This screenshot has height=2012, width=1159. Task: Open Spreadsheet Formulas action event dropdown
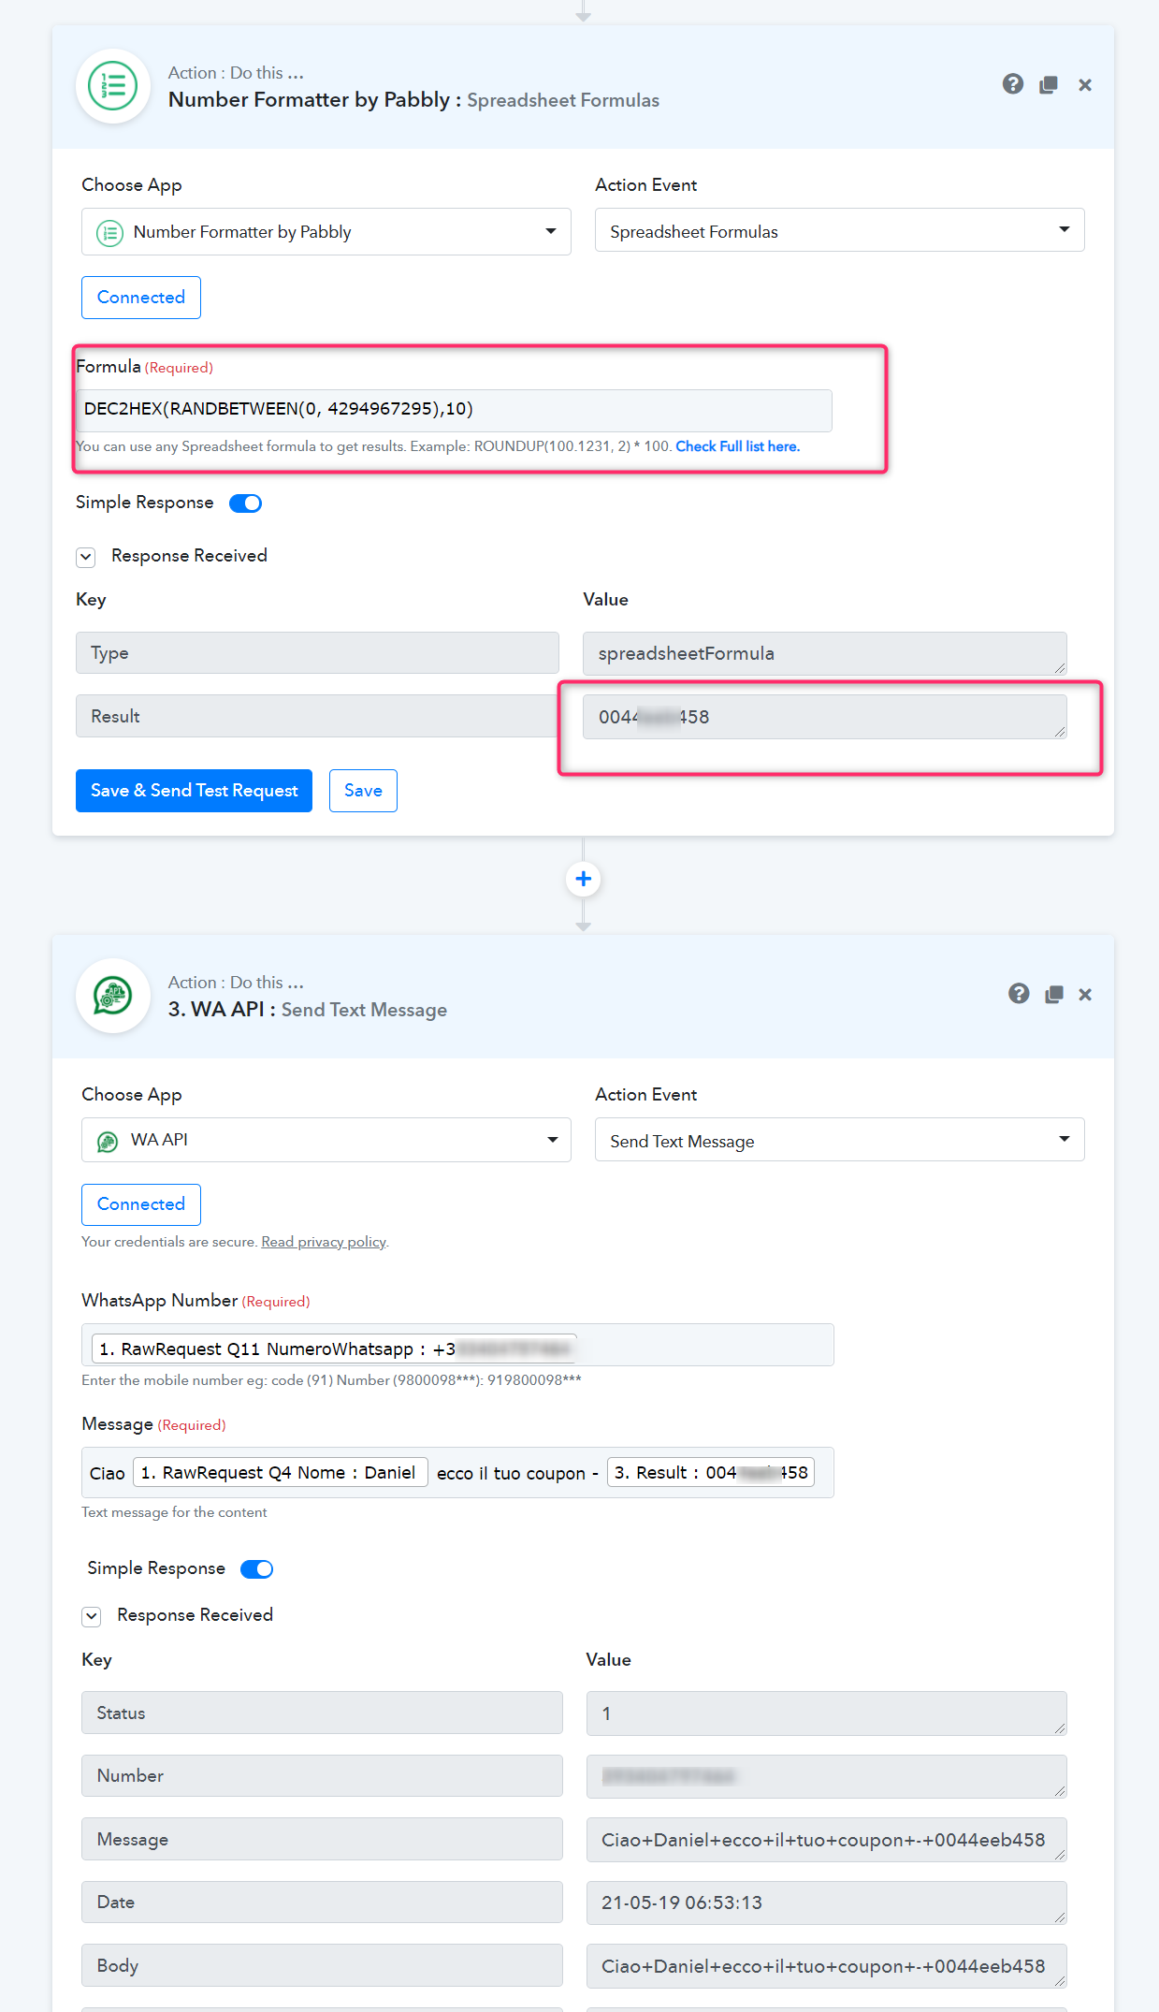840,230
